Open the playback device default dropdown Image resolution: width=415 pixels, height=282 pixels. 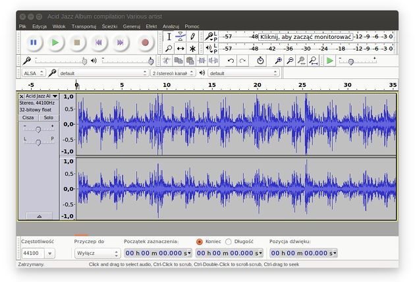[244, 73]
